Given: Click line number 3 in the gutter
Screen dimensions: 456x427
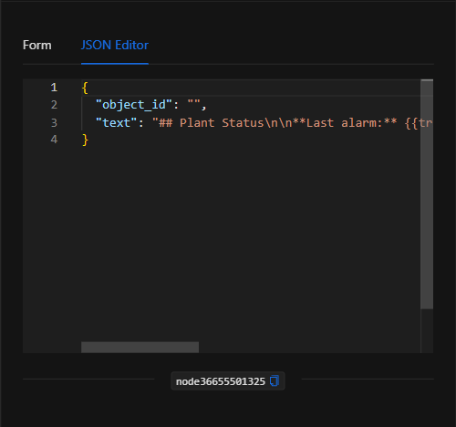Looking at the screenshot, I should coord(54,123).
